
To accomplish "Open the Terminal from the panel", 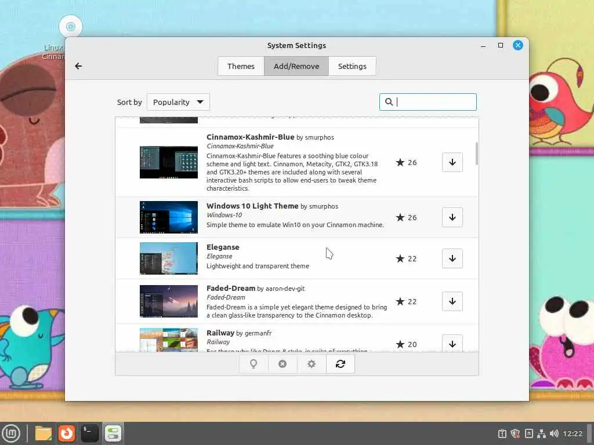I will click(x=90, y=433).
